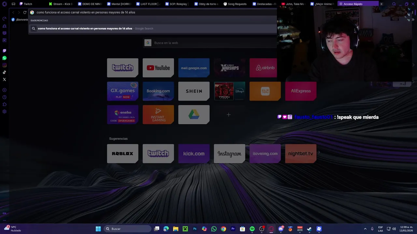Select the Google Search suggestion row

153,29
